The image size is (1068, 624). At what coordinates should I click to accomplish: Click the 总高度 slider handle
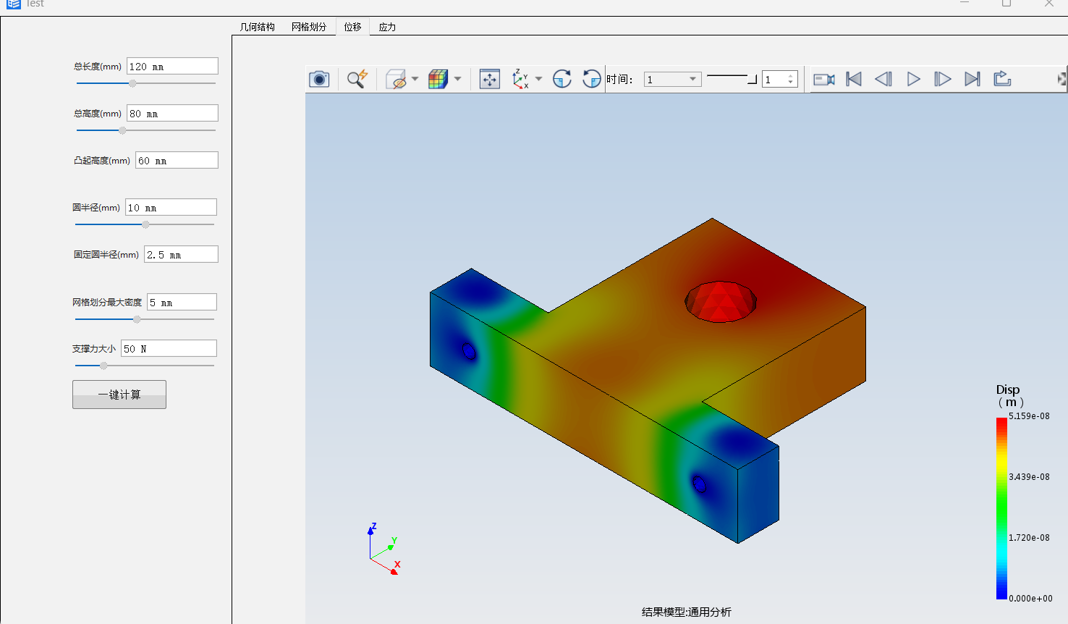click(122, 130)
